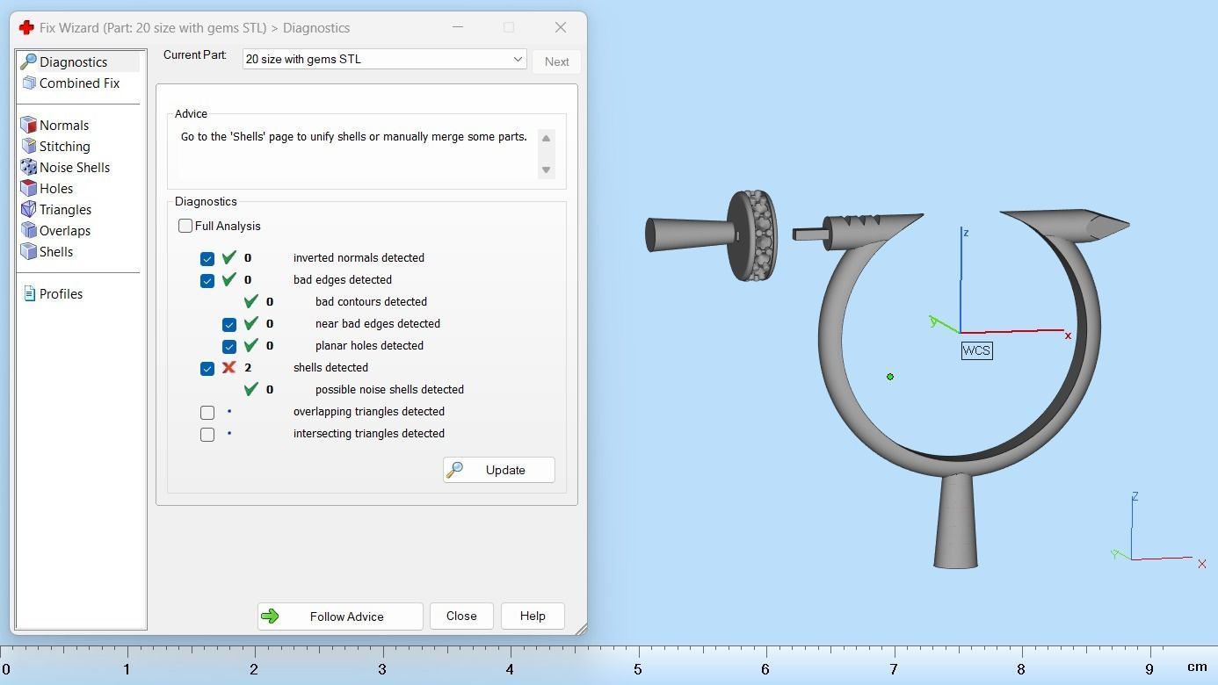
Task: Click the Overlaps page icon
Action: click(29, 230)
